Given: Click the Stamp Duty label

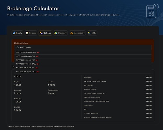Looking at the screenshot, I should click(88, 105).
